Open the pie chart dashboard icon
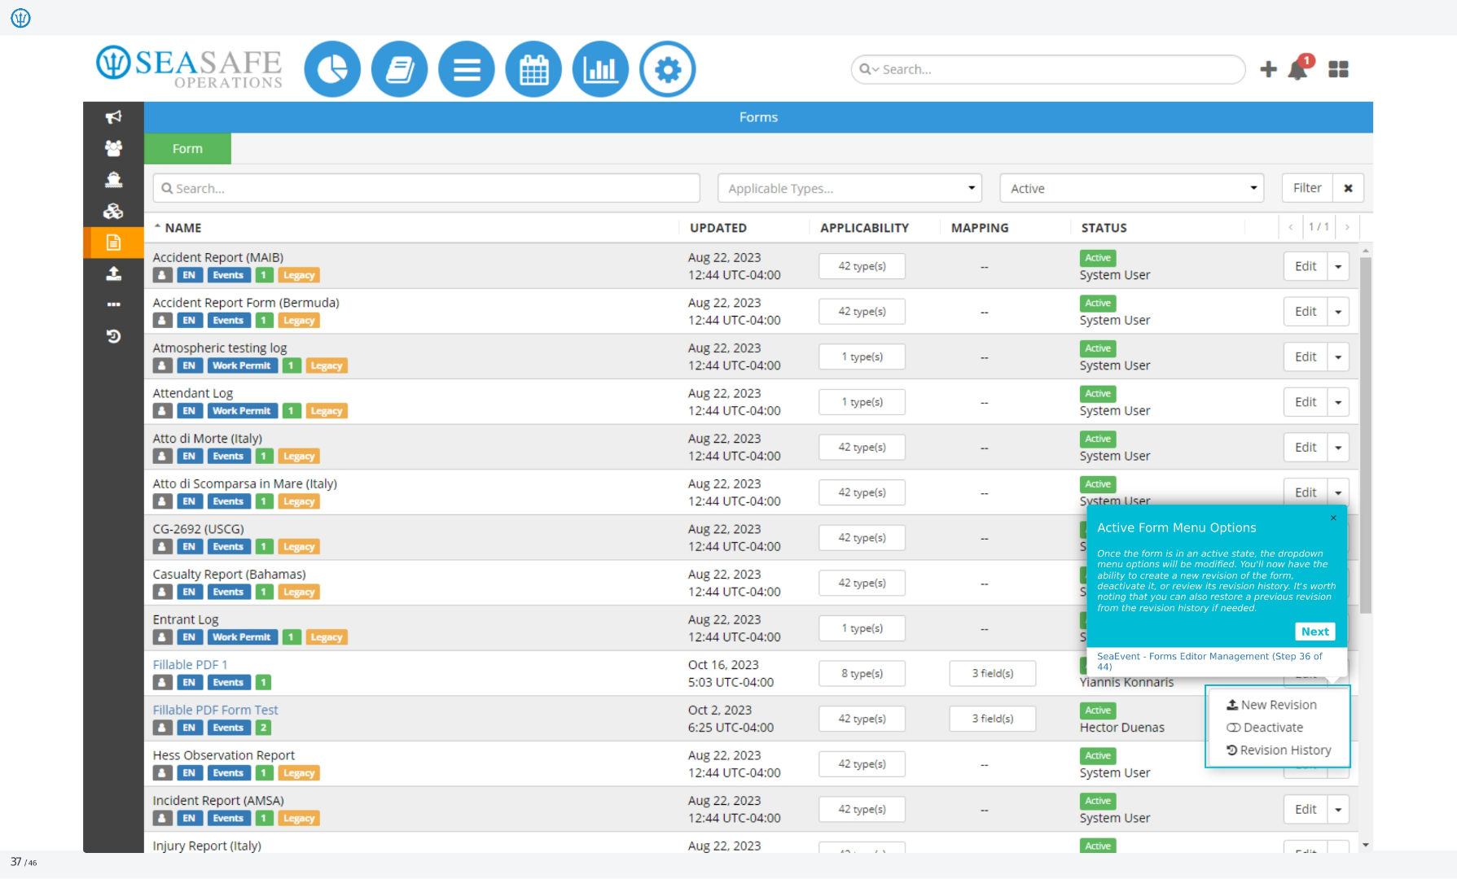 click(x=332, y=70)
